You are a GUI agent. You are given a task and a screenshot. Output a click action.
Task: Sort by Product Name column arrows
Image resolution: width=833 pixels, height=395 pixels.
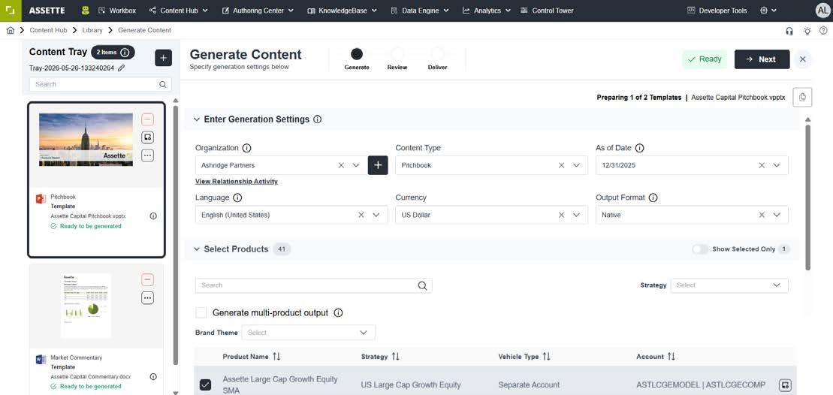pyautogui.click(x=276, y=357)
